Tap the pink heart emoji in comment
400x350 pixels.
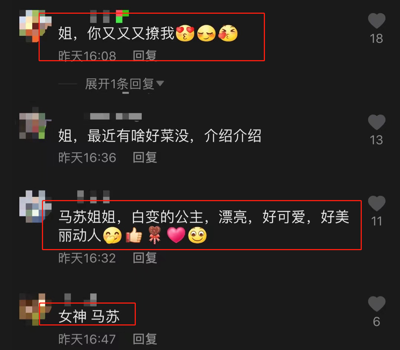coord(176,235)
